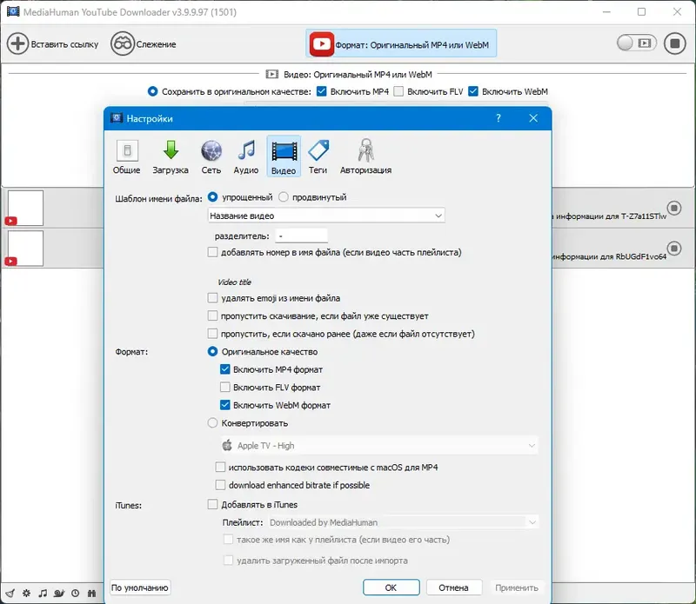Stop the download for RbUGdF1vo64
696x604 pixels.
pyautogui.click(x=674, y=248)
